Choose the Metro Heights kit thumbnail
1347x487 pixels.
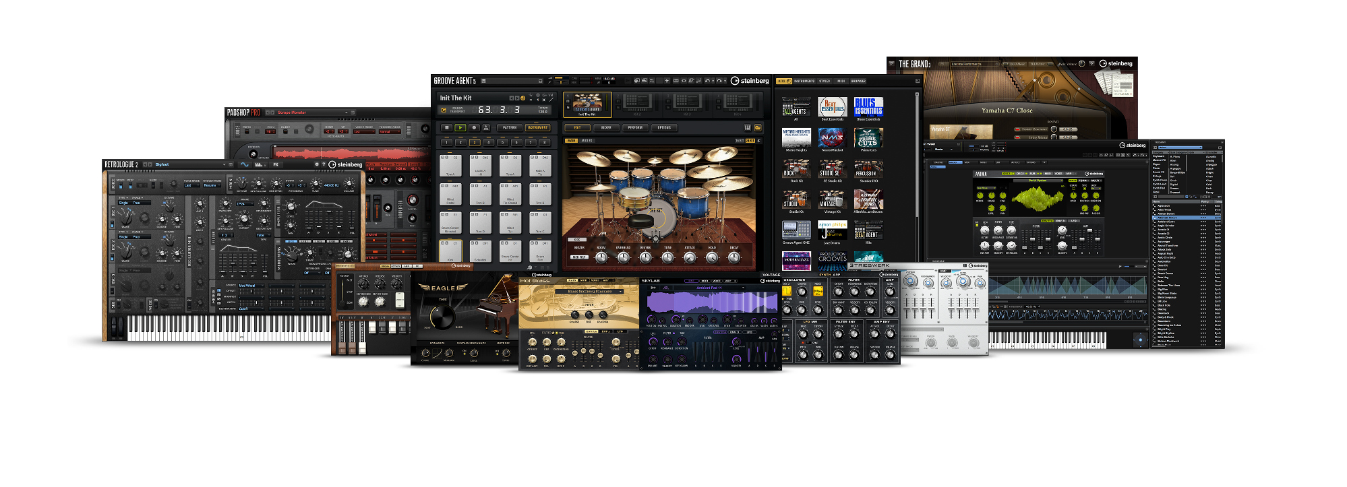[x=796, y=137]
